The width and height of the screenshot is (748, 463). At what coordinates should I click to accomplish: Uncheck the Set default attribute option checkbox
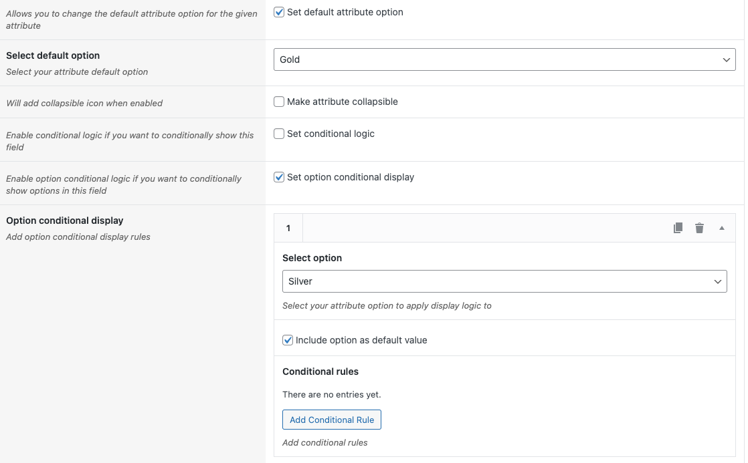coord(280,12)
